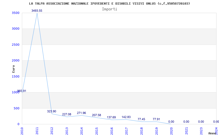Image resolution: width=219 pixels, height=136 pixels.
Task: Click the 2024 x-axis year label
Action: (216, 131)
